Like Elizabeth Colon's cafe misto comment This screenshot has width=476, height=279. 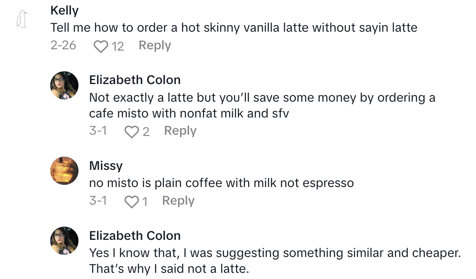tap(131, 132)
